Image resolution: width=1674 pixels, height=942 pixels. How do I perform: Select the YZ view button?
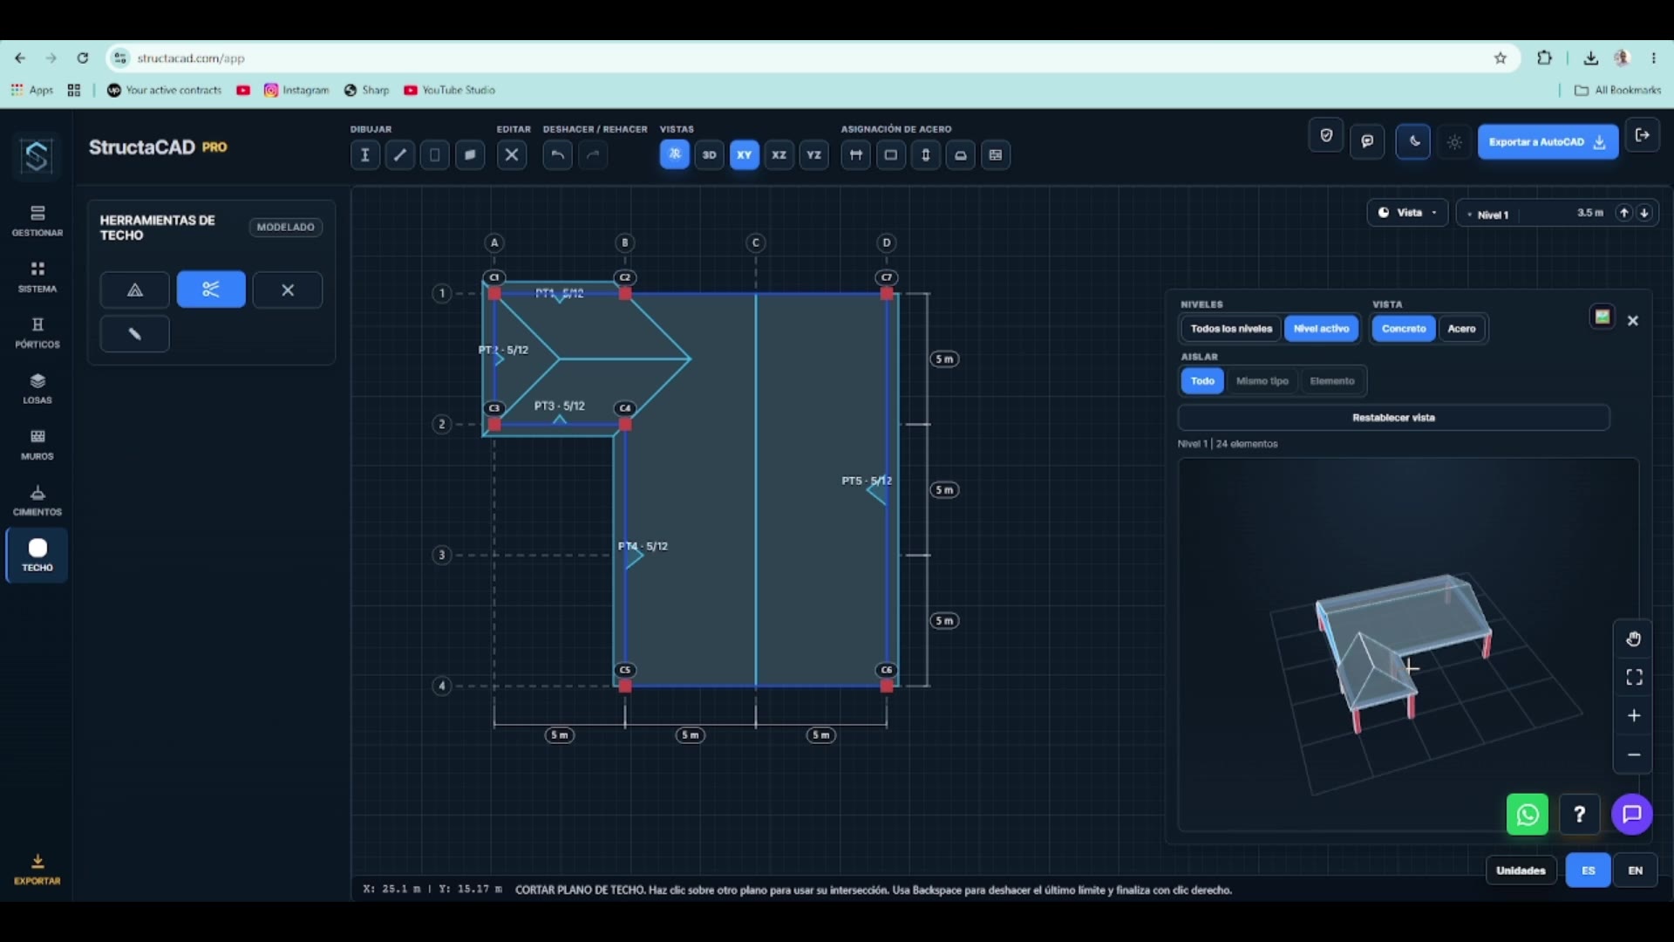point(813,155)
